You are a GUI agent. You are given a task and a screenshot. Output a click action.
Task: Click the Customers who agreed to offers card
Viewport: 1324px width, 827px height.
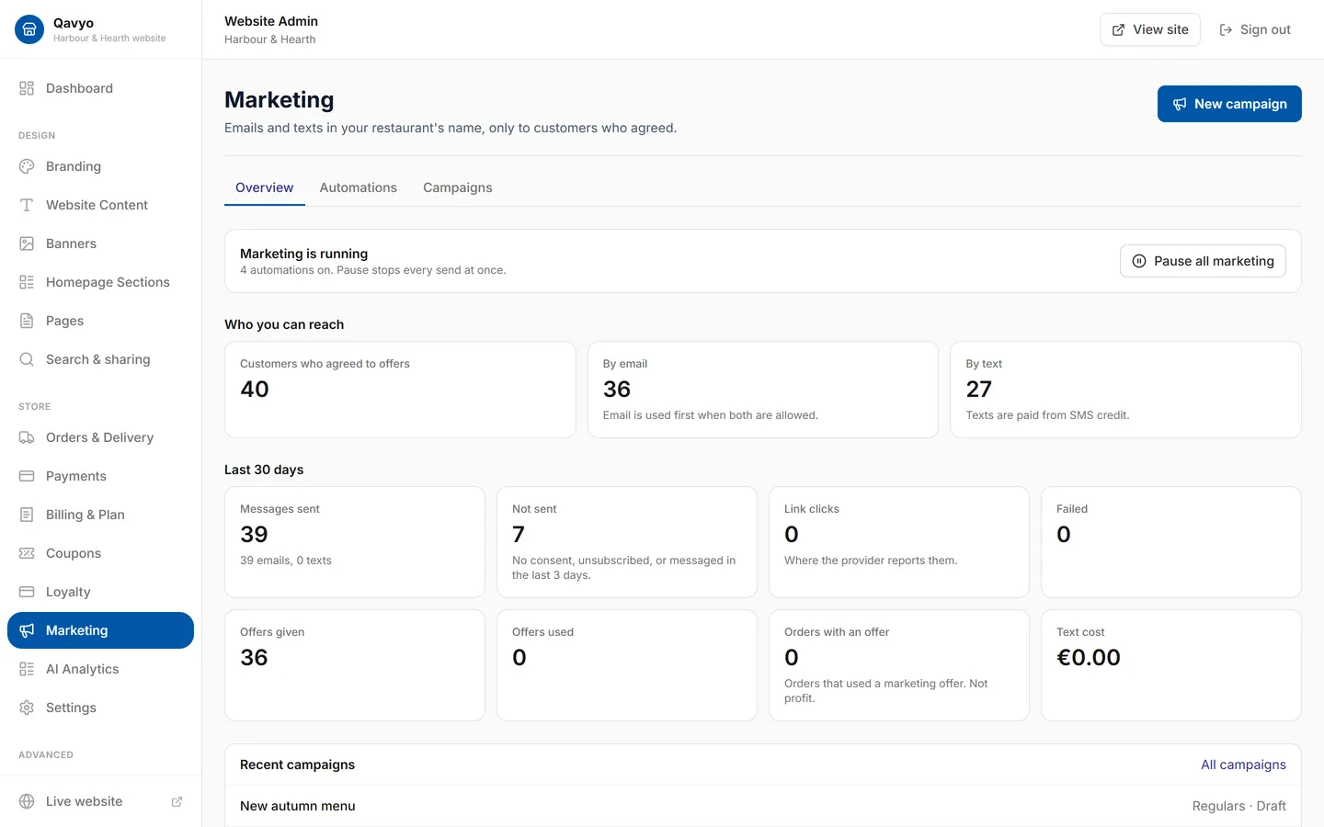[x=400, y=390]
